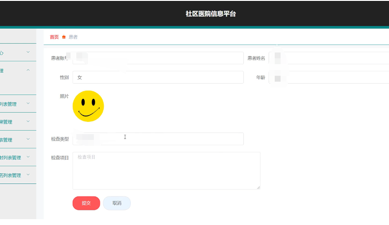Click the 患者 breadcrumb item
The width and height of the screenshot is (389, 225).
click(73, 37)
